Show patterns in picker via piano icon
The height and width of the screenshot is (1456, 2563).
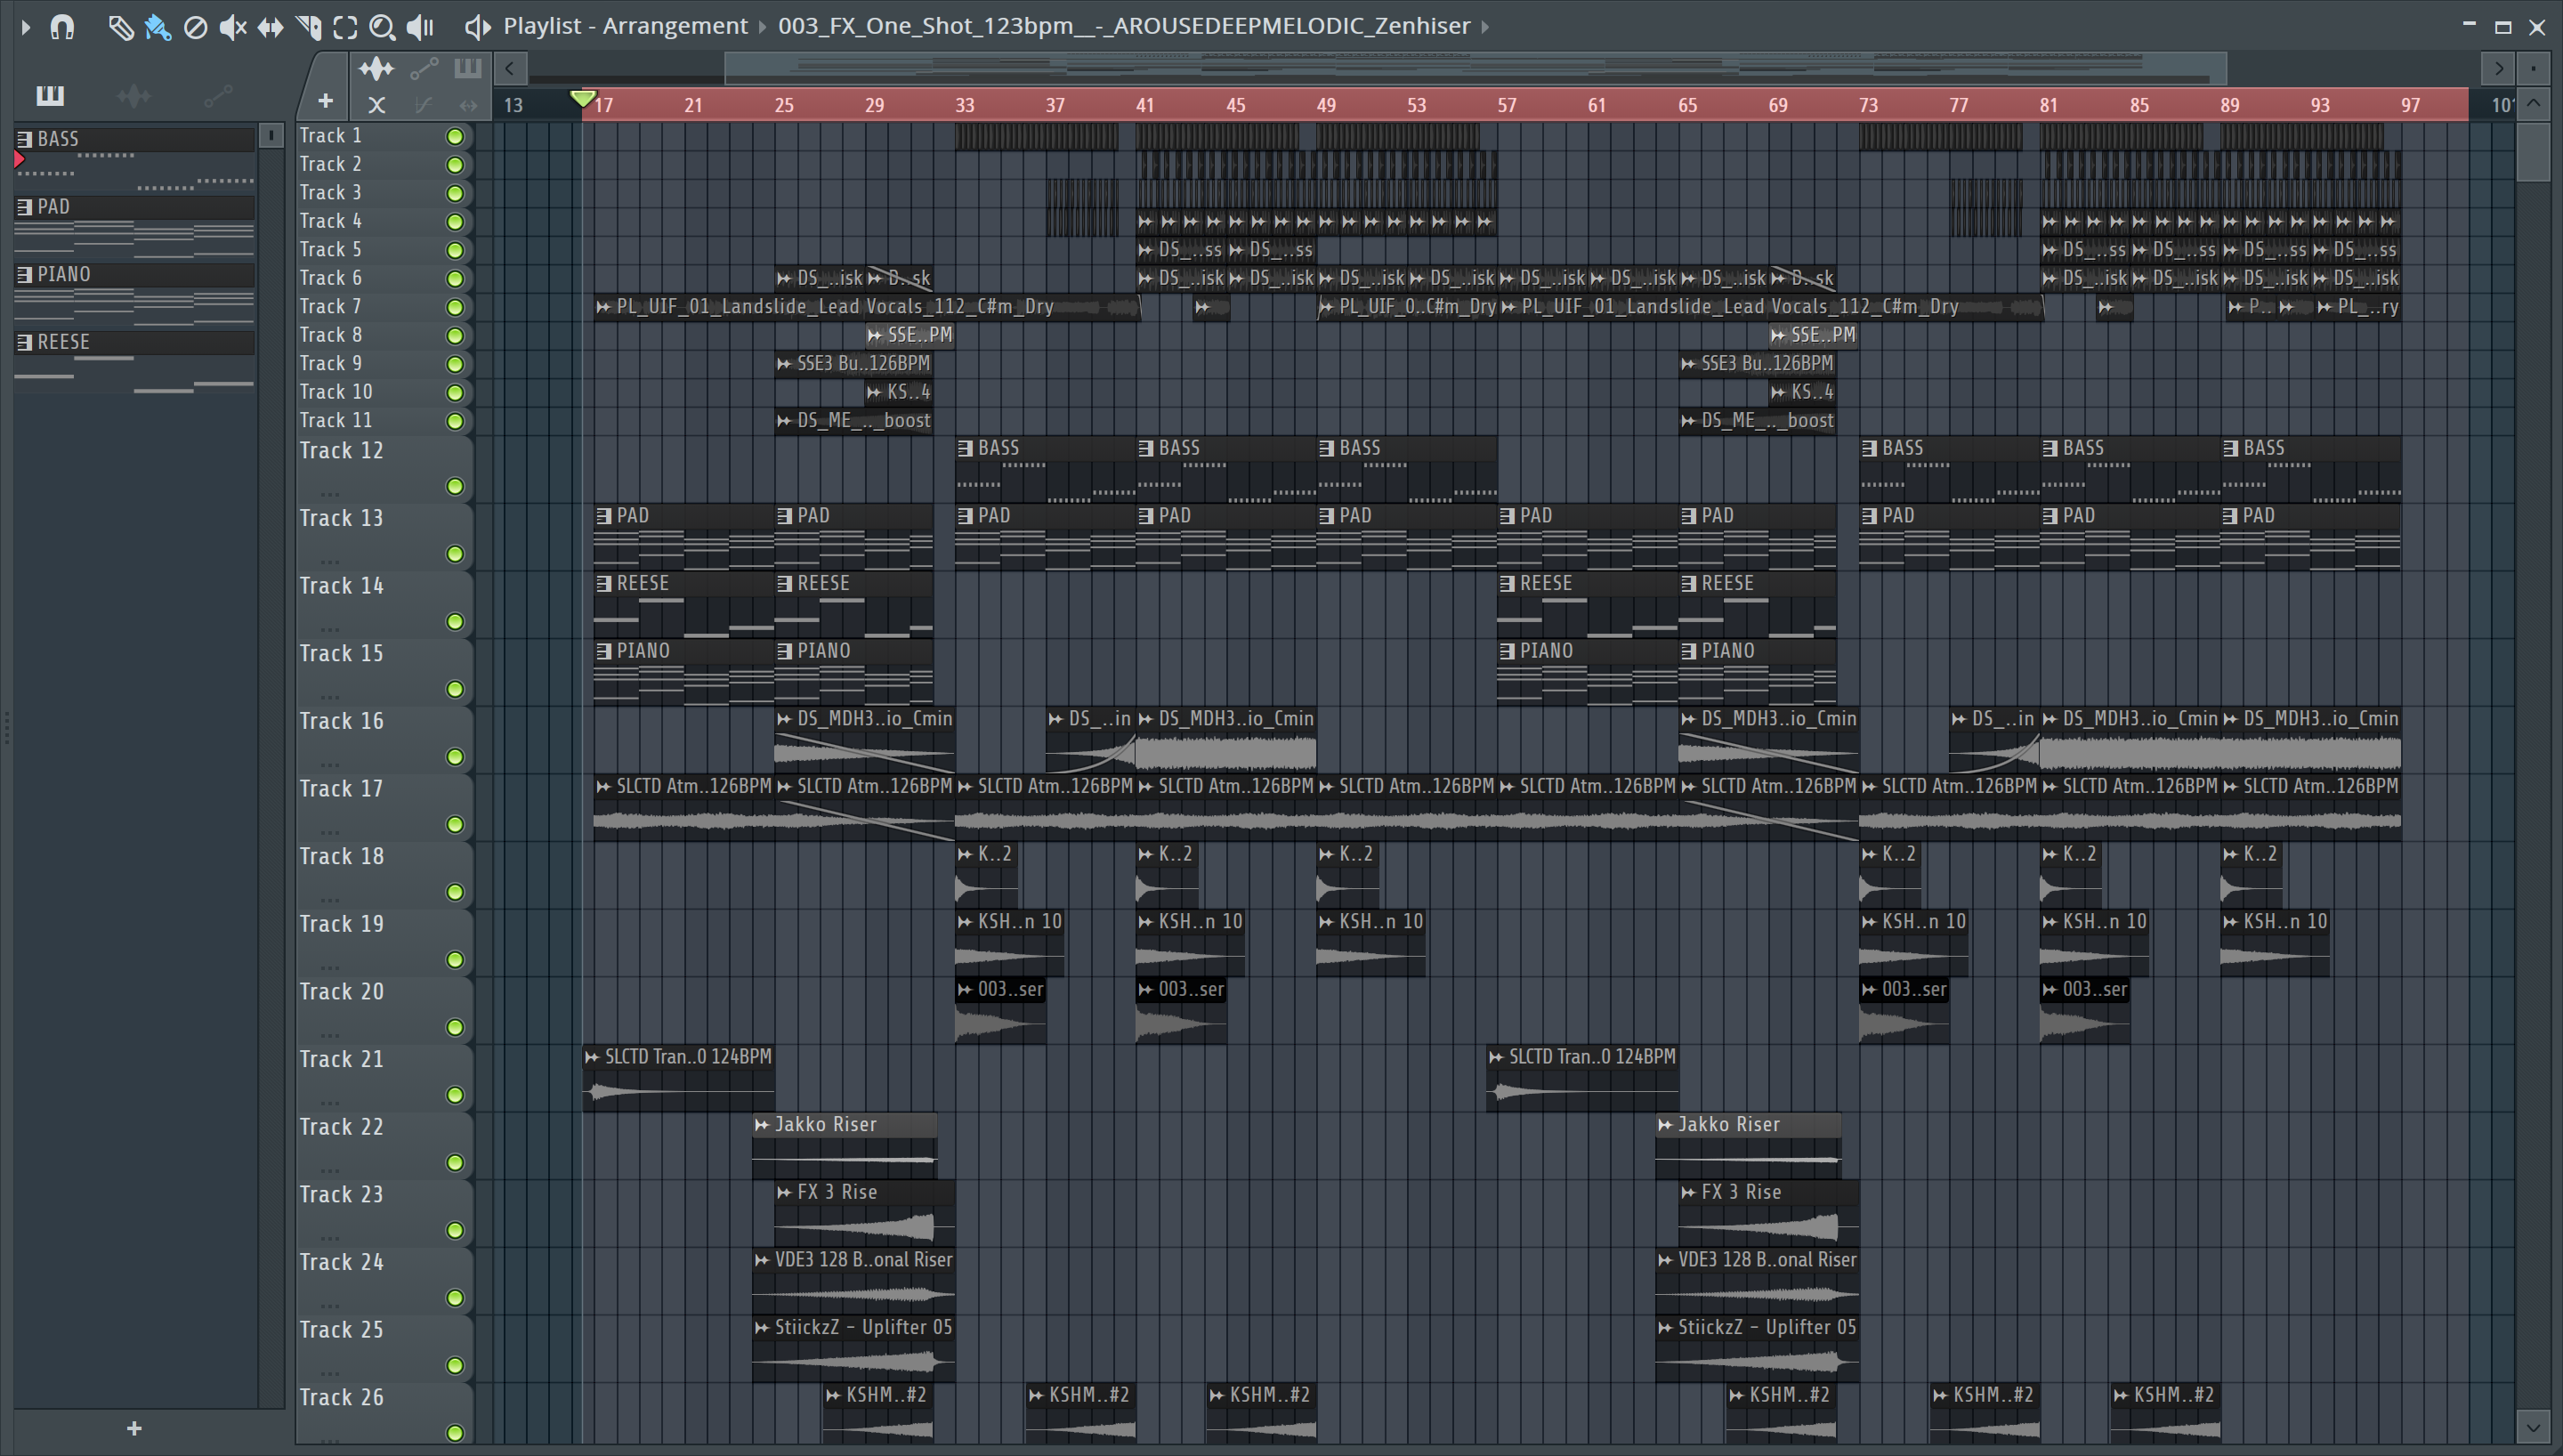pyautogui.click(x=50, y=95)
